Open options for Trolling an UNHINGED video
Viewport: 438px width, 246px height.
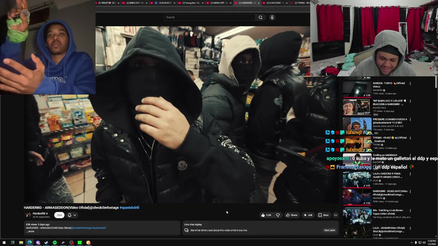(x=410, y=155)
